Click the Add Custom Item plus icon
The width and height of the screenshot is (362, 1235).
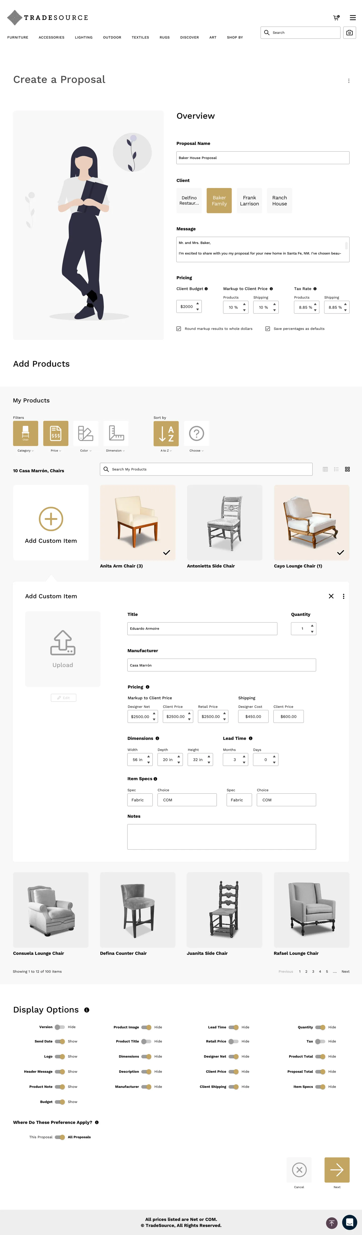51,519
